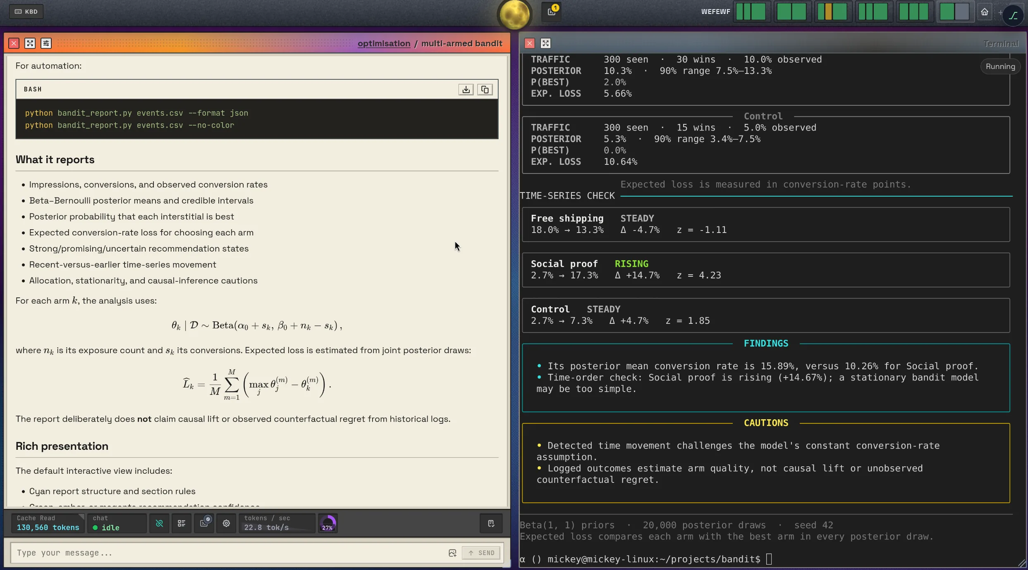Maximize the Terminal window
The width and height of the screenshot is (1028, 570).
[x=545, y=43]
